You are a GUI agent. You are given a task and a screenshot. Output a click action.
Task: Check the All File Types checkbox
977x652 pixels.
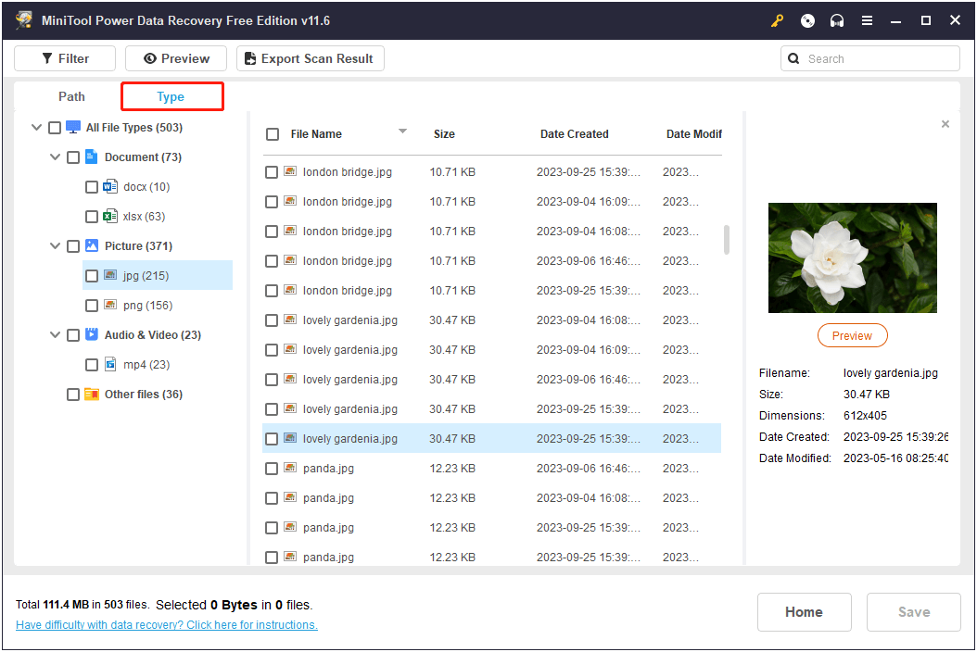coord(54,127)
